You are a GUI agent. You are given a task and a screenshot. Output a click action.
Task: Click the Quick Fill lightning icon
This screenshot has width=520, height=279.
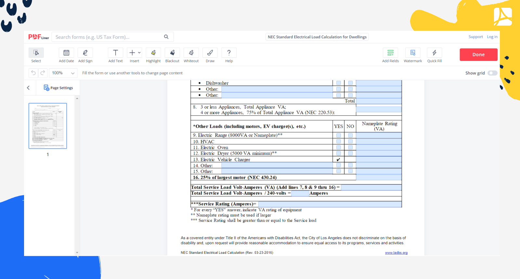[x=434, y=53]
